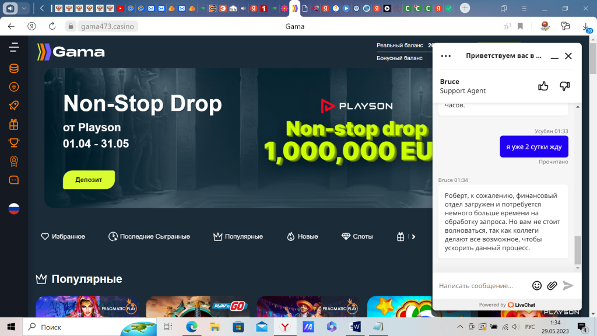This screenshot has height=336, width=597.
Task: Open first Pragmatic Play game thumbnail
Action: click(87, 306)
